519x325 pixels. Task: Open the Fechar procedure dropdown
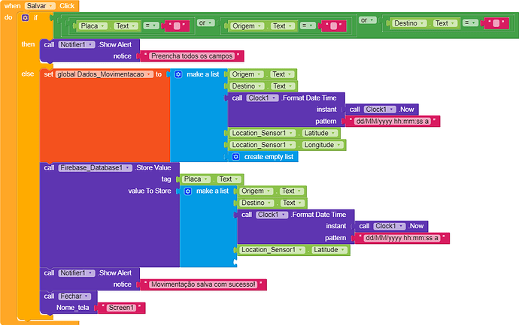(74, 296)
